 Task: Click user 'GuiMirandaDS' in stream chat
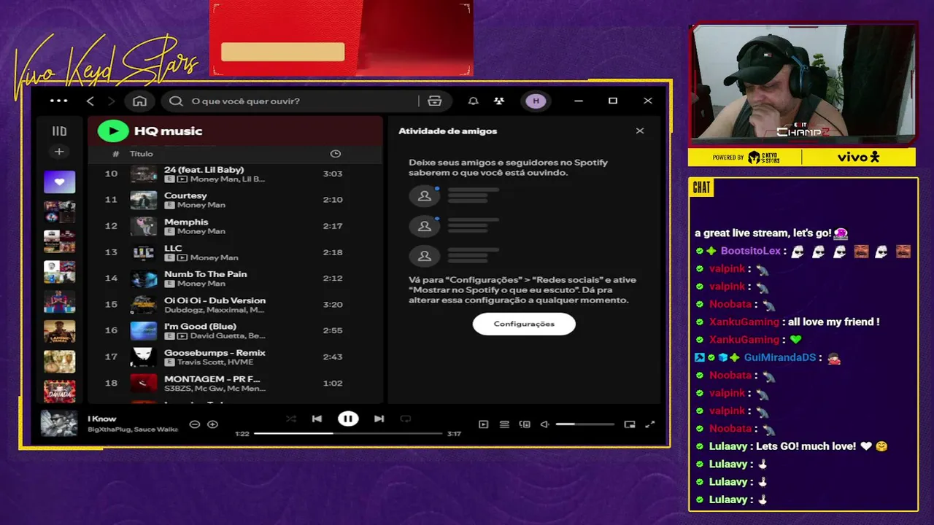click(x=780, y=357)
